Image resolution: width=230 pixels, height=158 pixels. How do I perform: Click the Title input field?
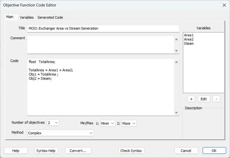103,28
